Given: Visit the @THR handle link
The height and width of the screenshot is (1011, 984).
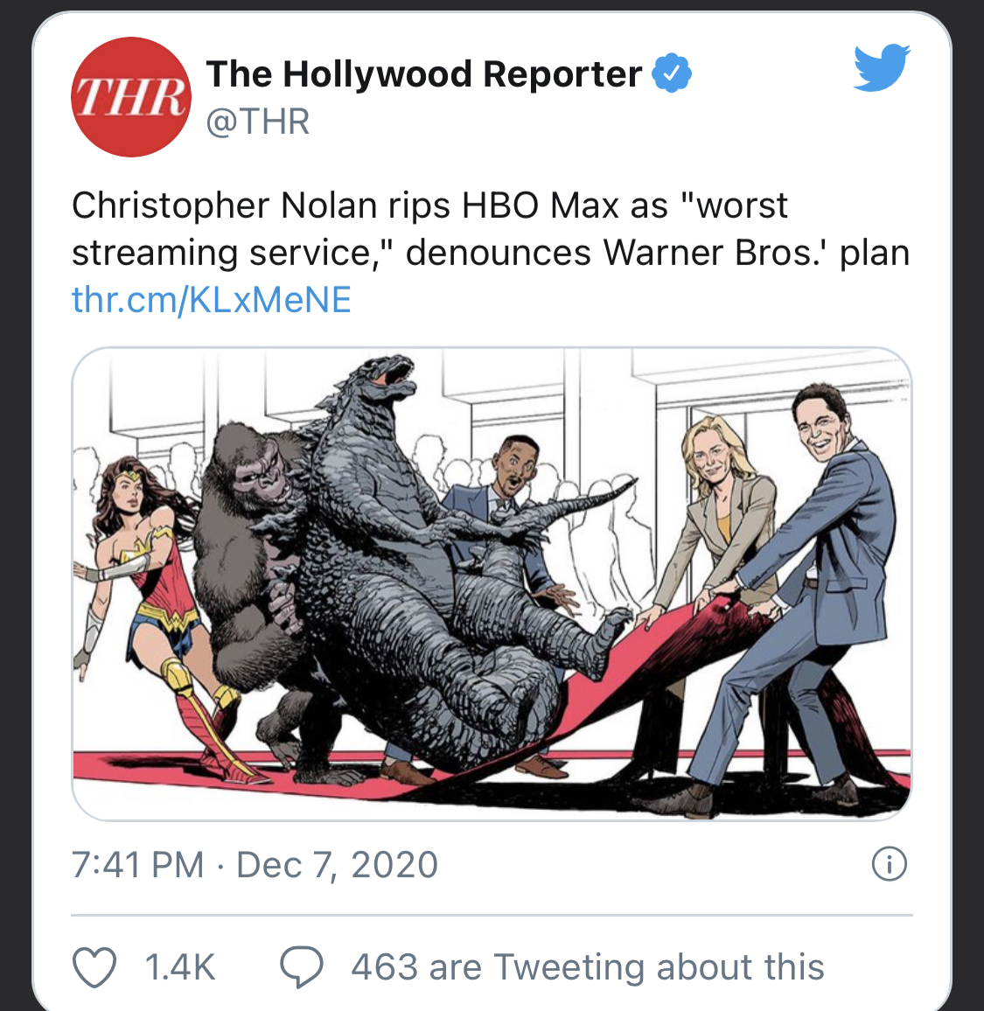Looking at the screenshot, I should pos(258,122).
